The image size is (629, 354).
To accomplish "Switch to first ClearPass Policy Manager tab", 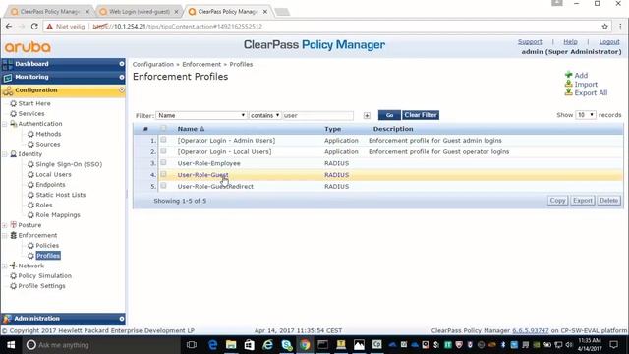I will click(50, 12).
